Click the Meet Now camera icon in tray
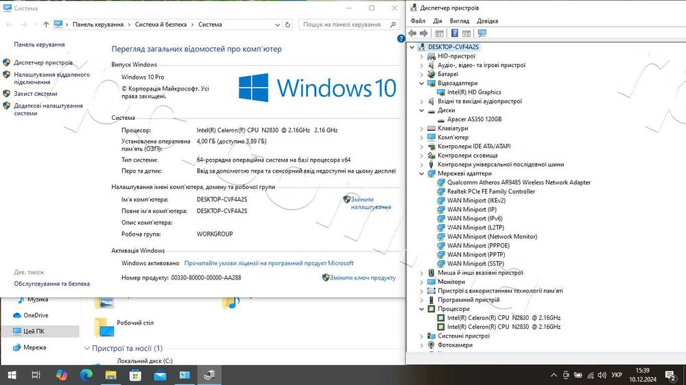 (566, 375)
